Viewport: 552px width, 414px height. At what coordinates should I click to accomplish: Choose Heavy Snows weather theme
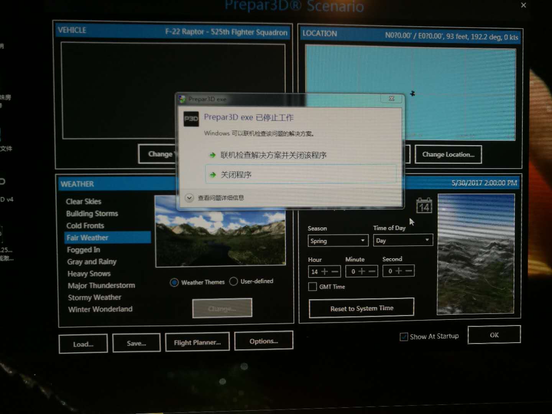coord(89,274)
